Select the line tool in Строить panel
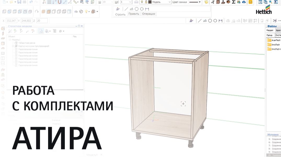 pos(126,9)
